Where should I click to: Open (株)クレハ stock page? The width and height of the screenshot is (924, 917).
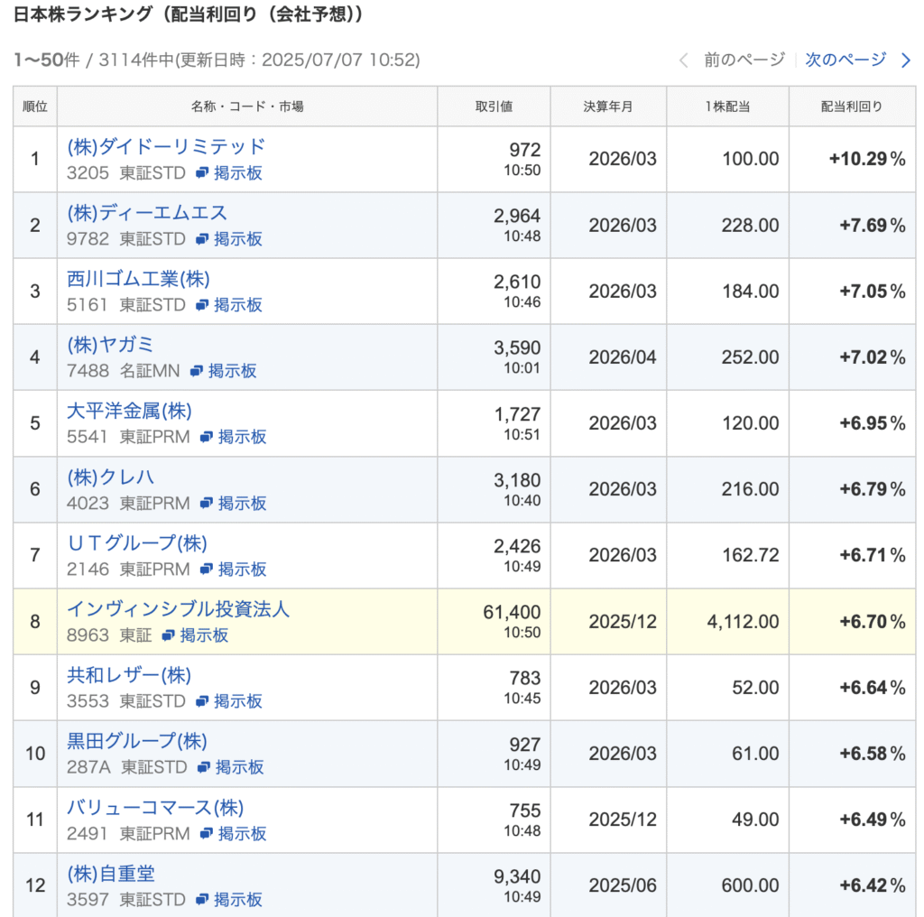(110, 477)
